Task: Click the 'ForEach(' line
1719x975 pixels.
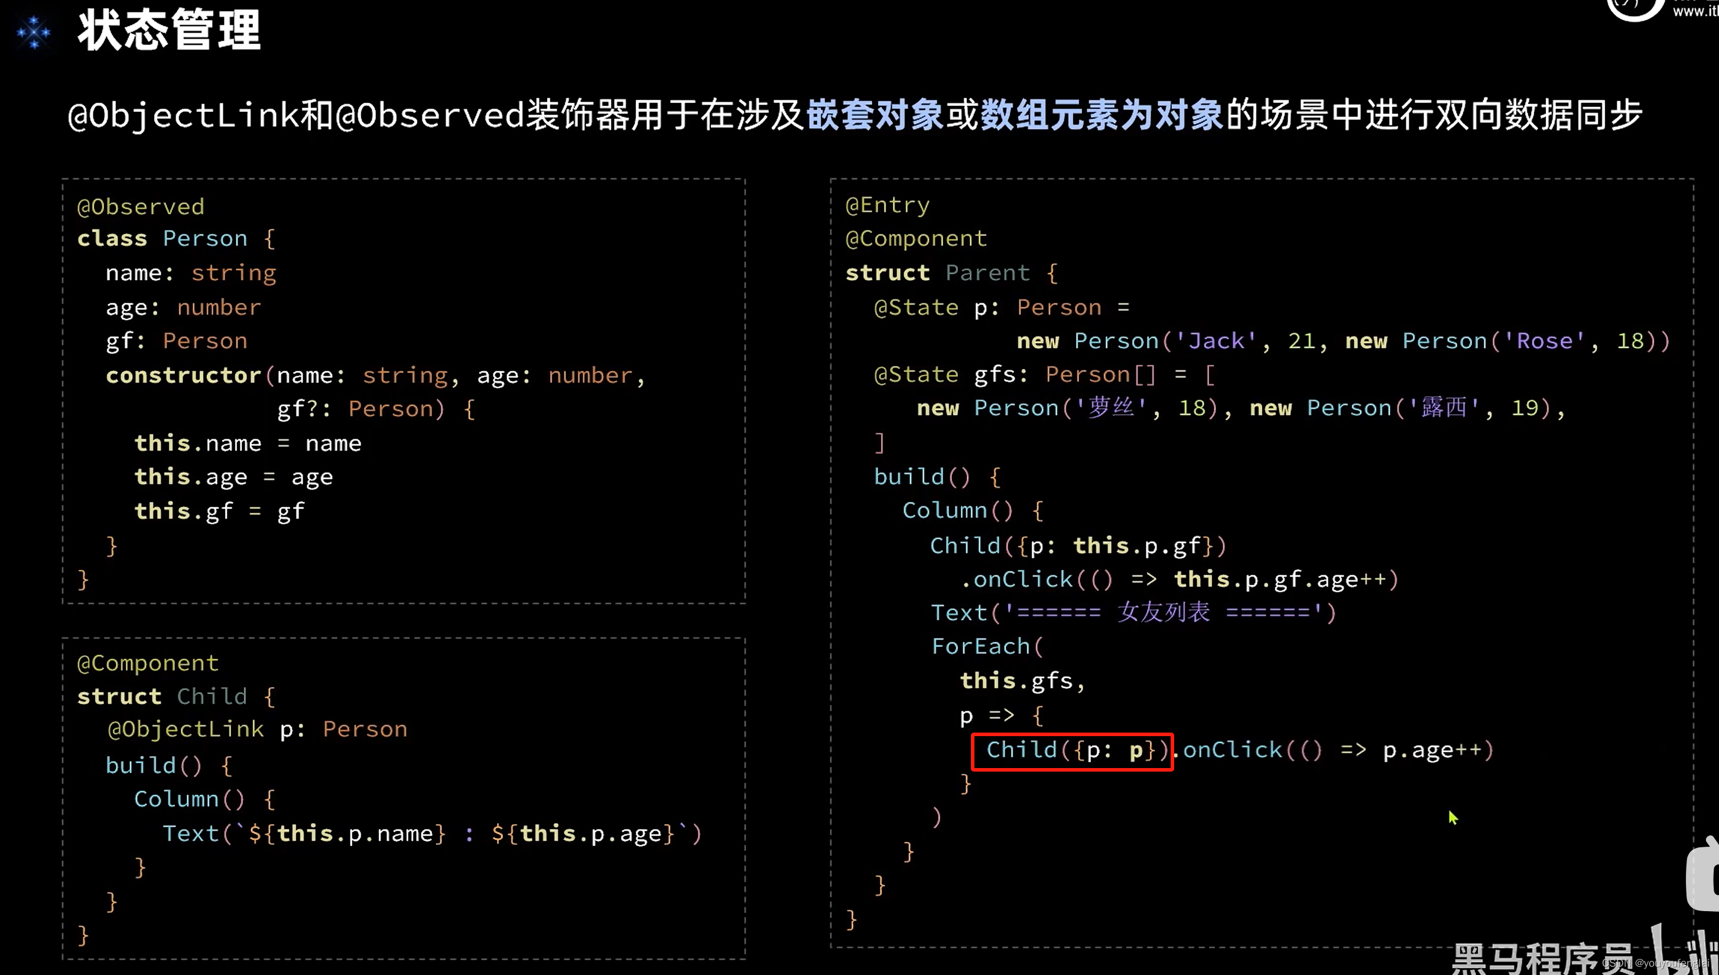Action: 987,647
